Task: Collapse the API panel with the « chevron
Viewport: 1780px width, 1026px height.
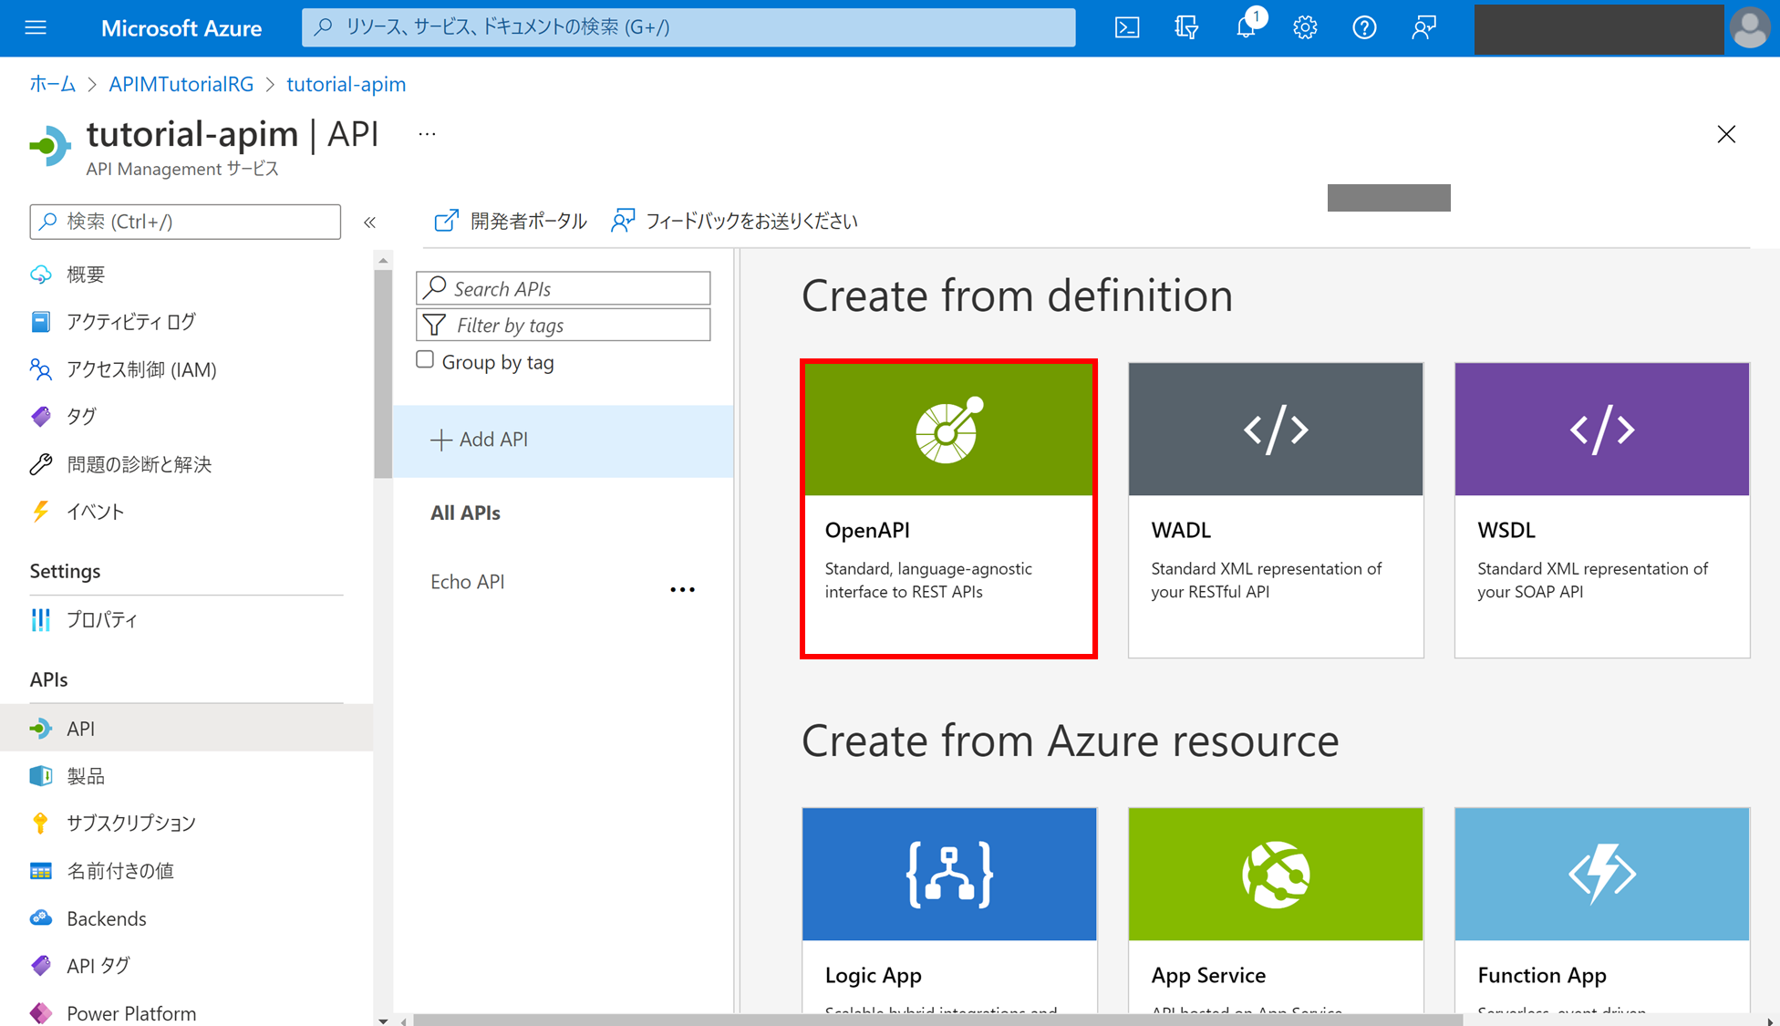Action: click(x=370, y=222)
